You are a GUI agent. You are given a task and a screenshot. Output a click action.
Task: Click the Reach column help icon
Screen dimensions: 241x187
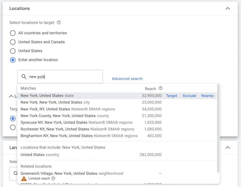click(x=160, y=88)
